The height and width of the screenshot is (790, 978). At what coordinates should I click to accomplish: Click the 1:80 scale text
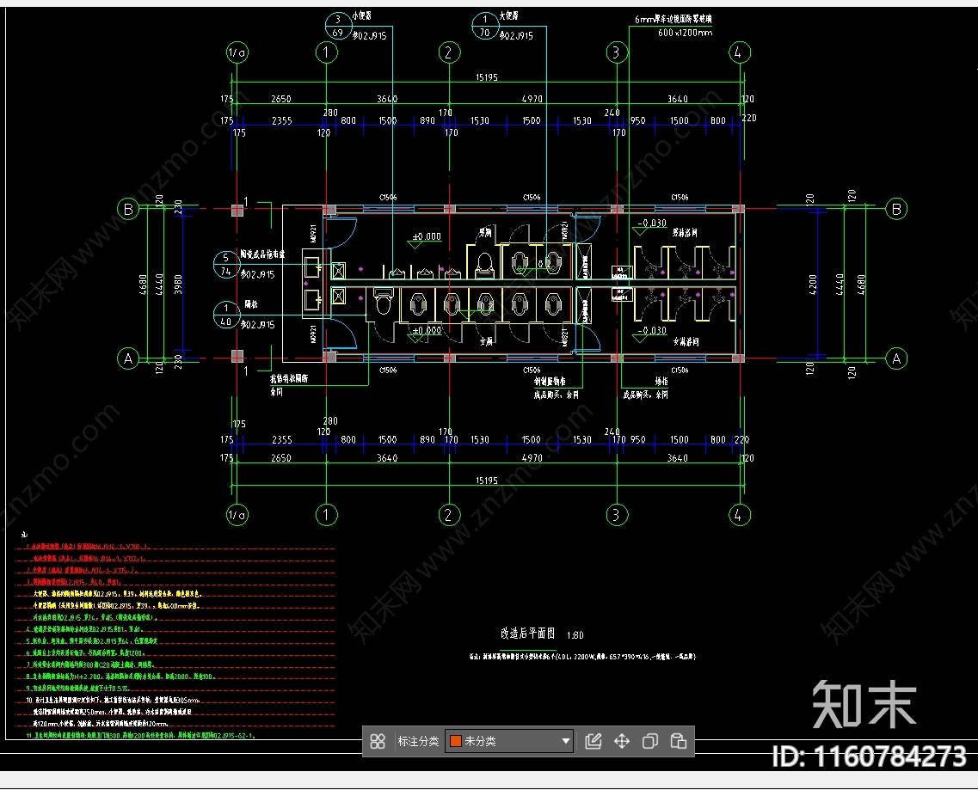coord(575,635)
